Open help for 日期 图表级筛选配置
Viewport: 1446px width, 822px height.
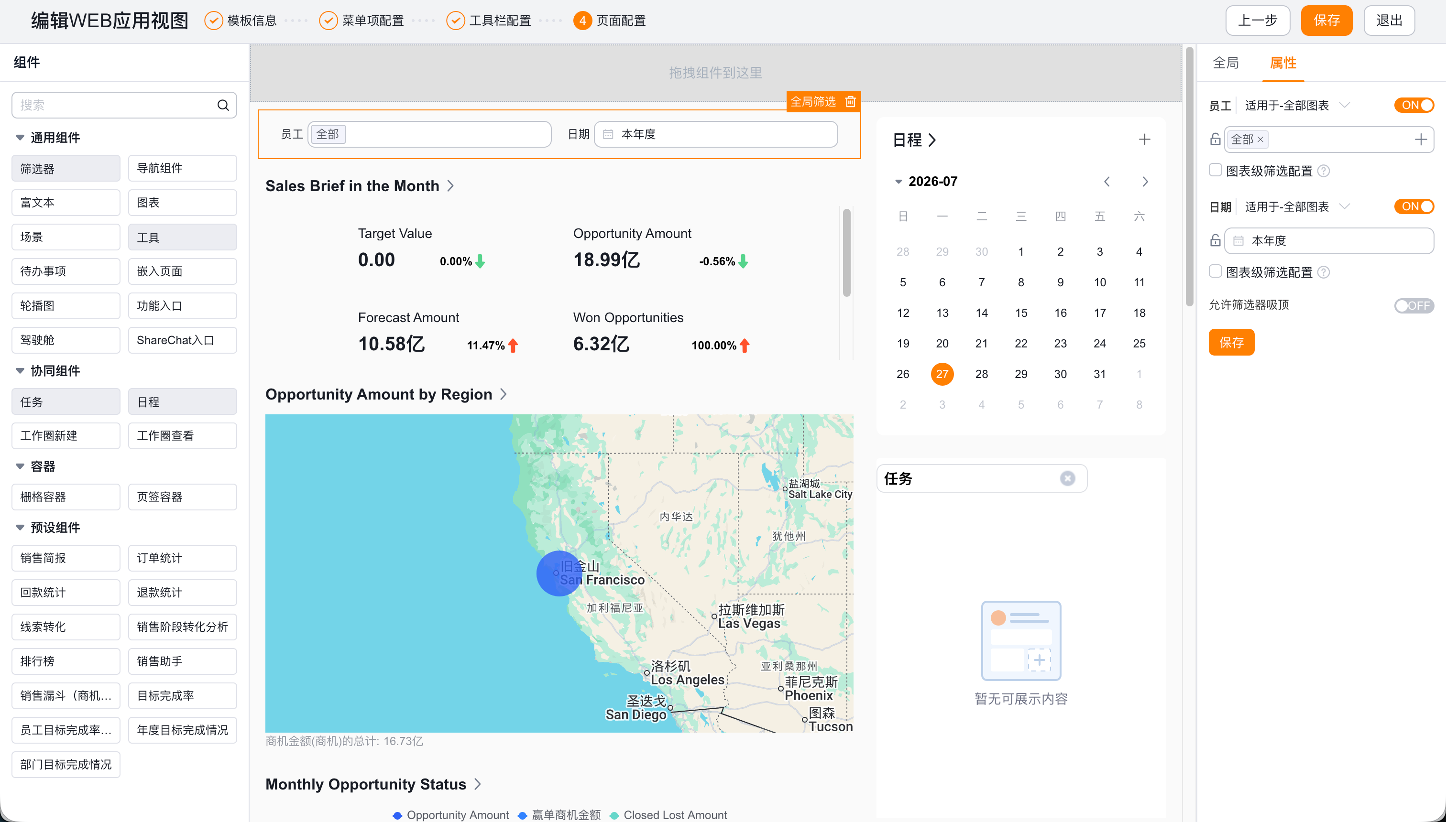(x=1324, y=273)
